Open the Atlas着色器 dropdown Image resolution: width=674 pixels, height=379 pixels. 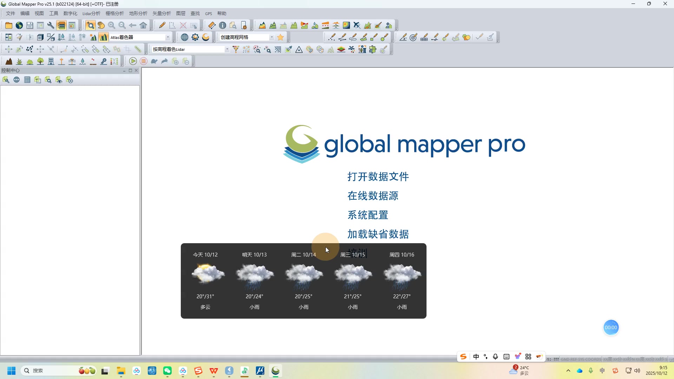click(168, 37)
